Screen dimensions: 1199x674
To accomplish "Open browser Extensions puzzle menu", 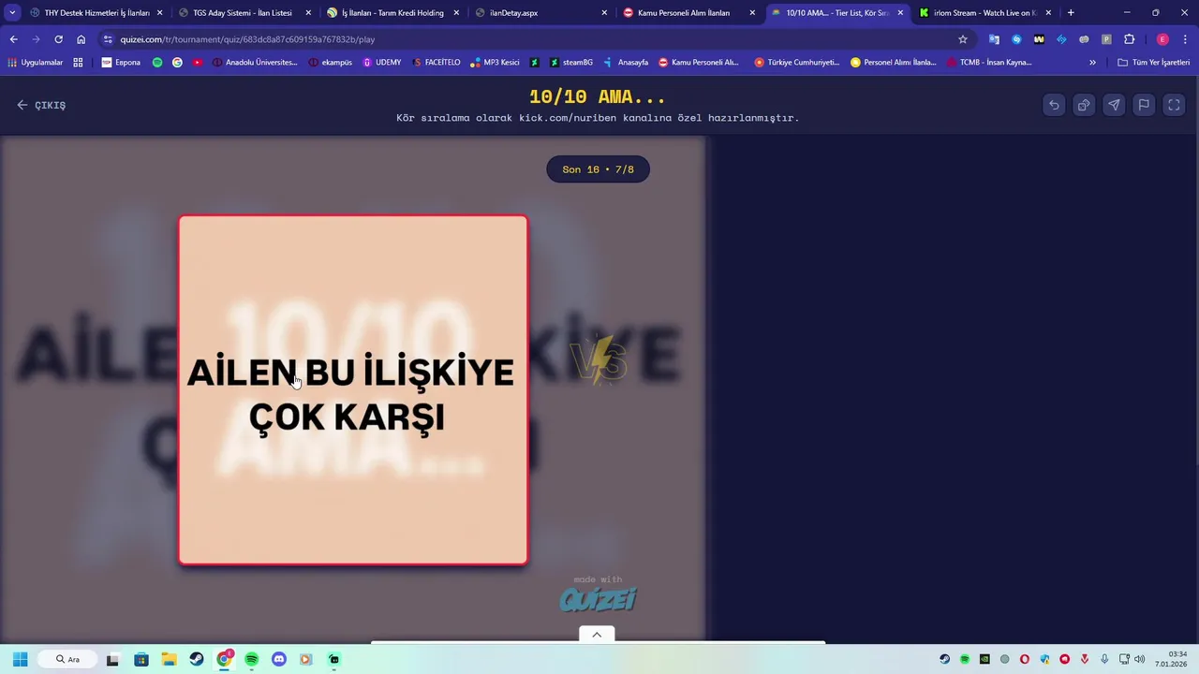I will (x=1129, y=39).
